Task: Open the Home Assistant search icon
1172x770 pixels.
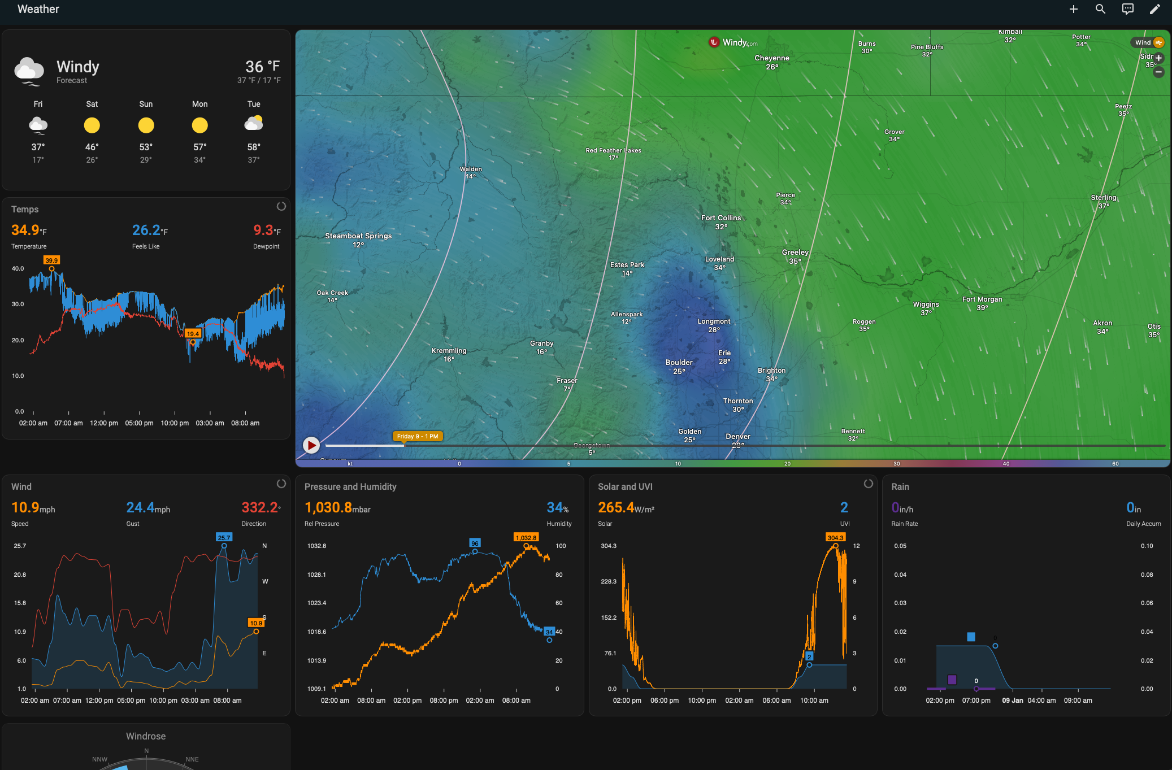Action: click(x=1100, y=9)
